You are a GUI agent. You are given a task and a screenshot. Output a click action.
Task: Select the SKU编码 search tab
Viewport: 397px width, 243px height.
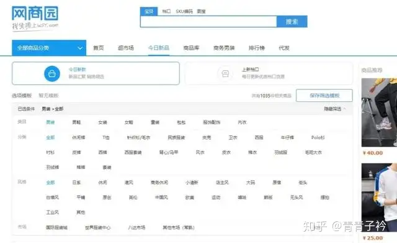184,11
